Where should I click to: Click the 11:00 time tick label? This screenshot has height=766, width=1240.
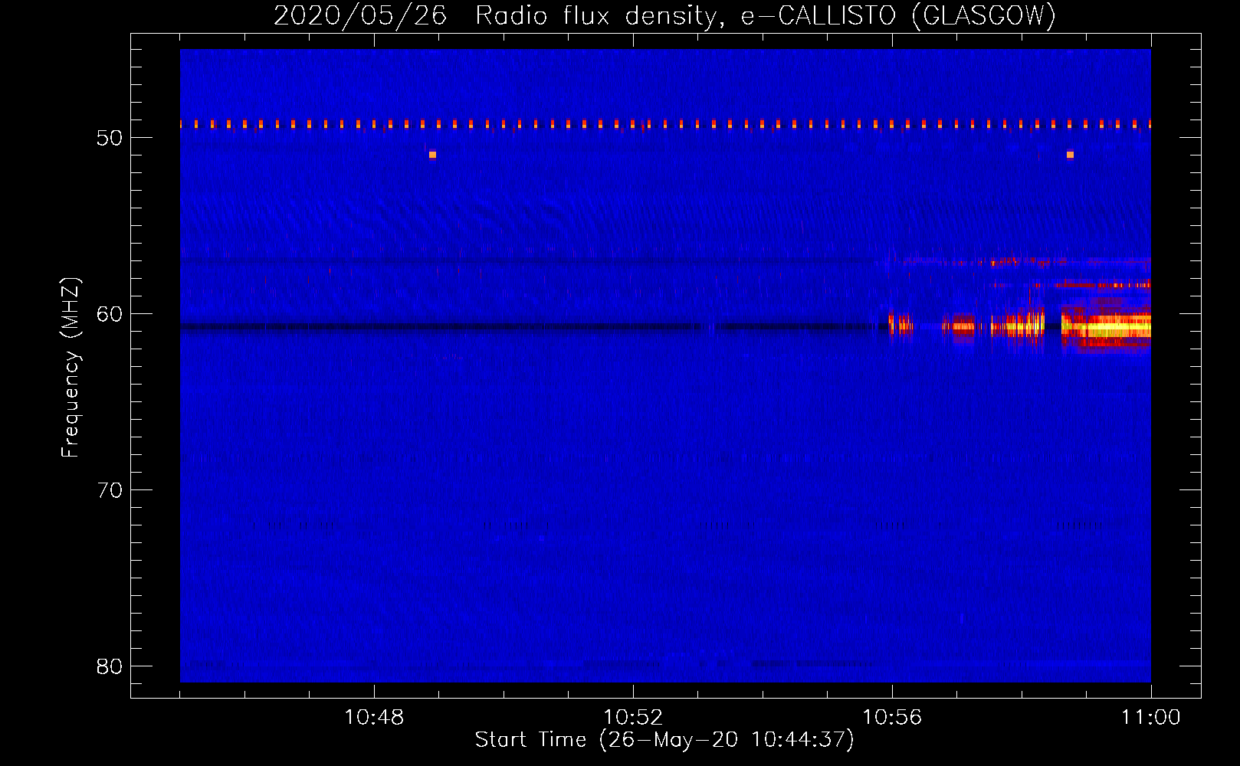click(1151, 718)
